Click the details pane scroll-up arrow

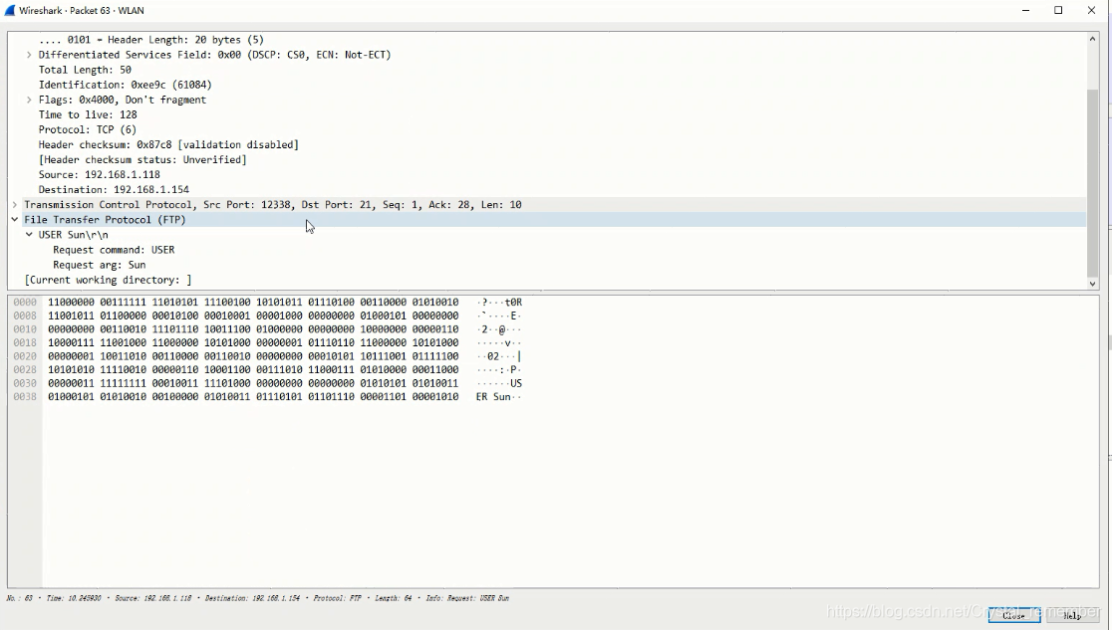coord(1092,39)
